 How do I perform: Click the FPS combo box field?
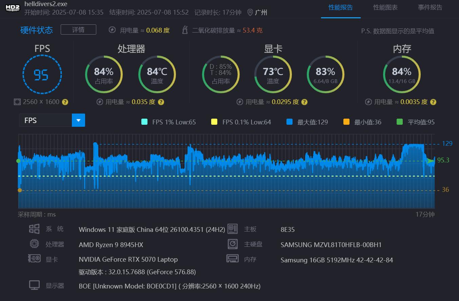[52, 120]
